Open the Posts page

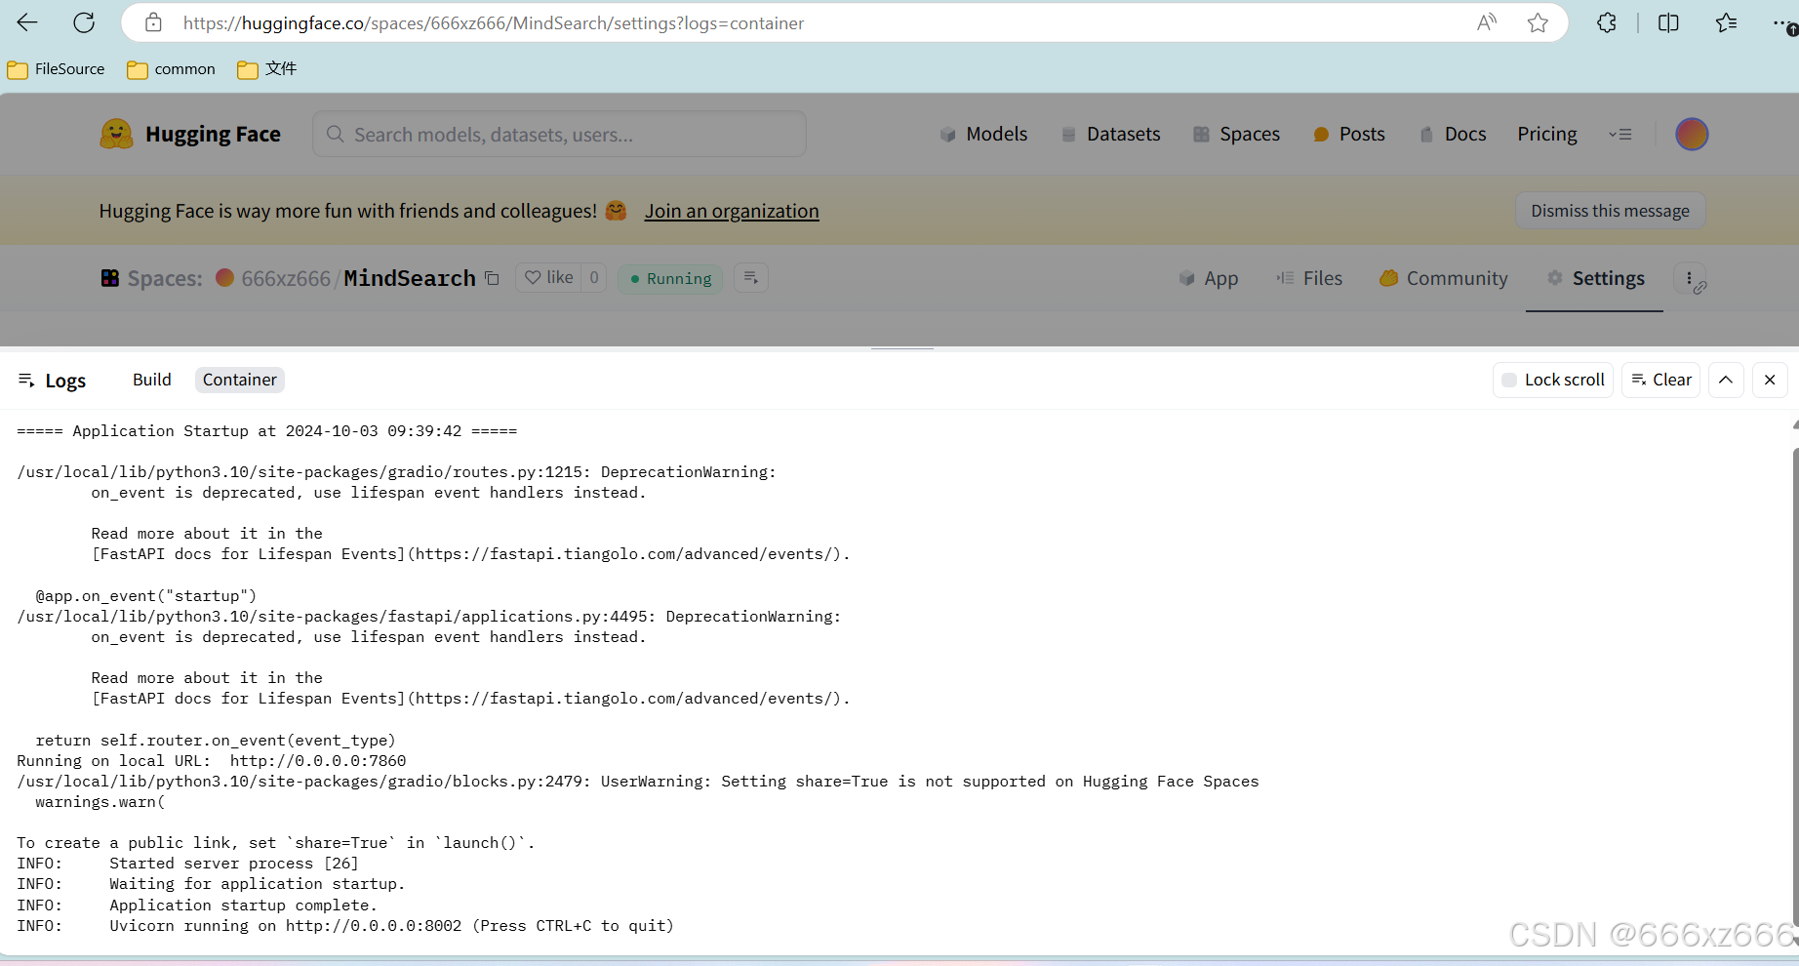(x=1349, y=134)
